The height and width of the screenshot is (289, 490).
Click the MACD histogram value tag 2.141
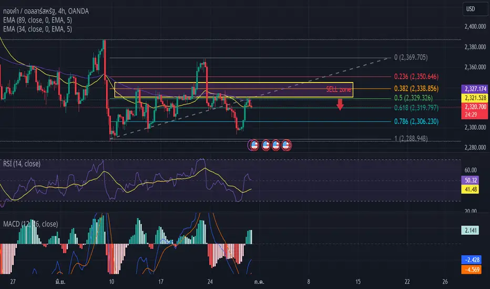(x=471, y=231)
